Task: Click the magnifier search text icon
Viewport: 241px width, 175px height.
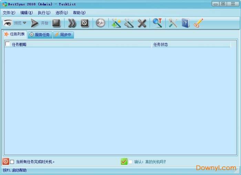Action: click(x=157, y=23)
